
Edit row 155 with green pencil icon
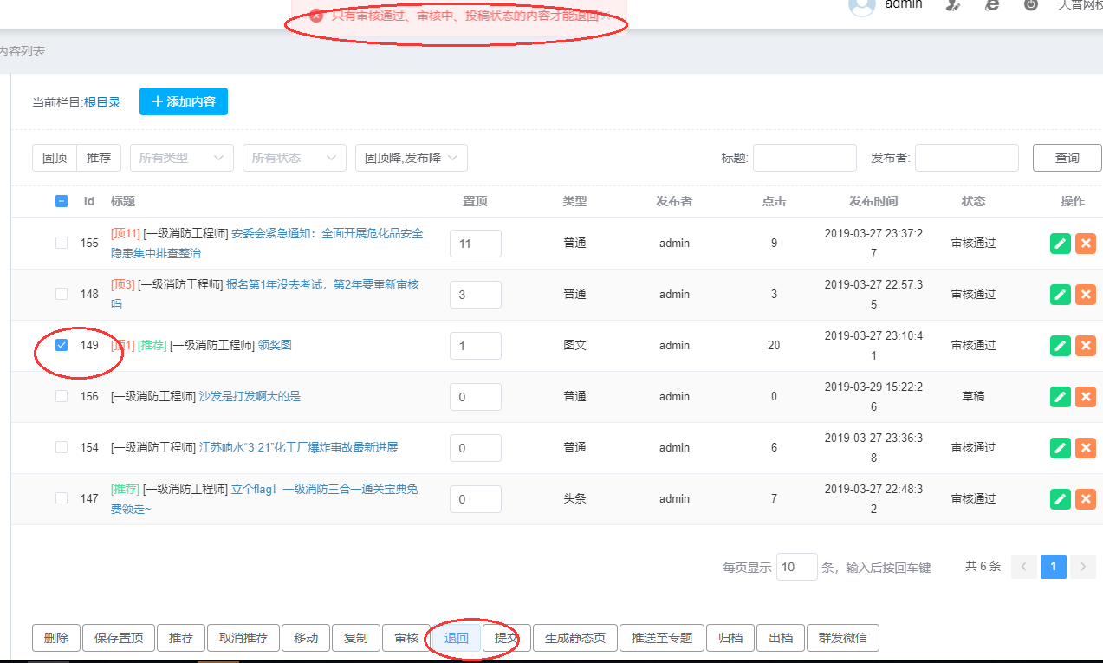(1061, 244)
